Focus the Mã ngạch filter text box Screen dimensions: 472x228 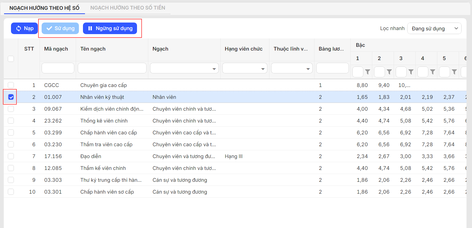(x=58, y=68)
